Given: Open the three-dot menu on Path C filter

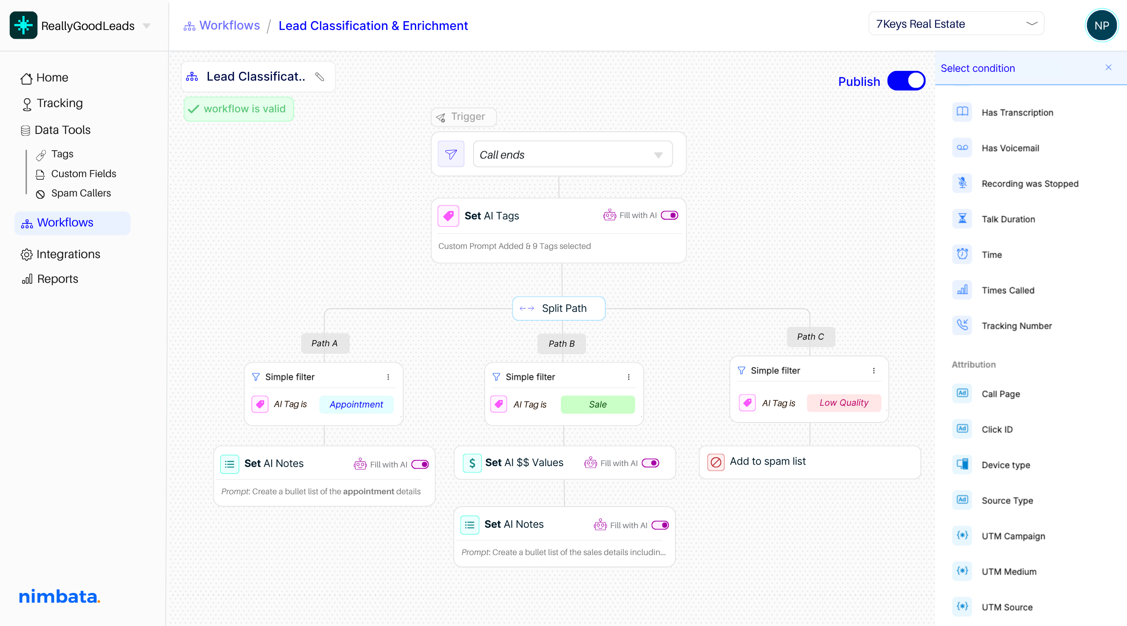Looking at the screenshot, I should [x=874, y=371].
